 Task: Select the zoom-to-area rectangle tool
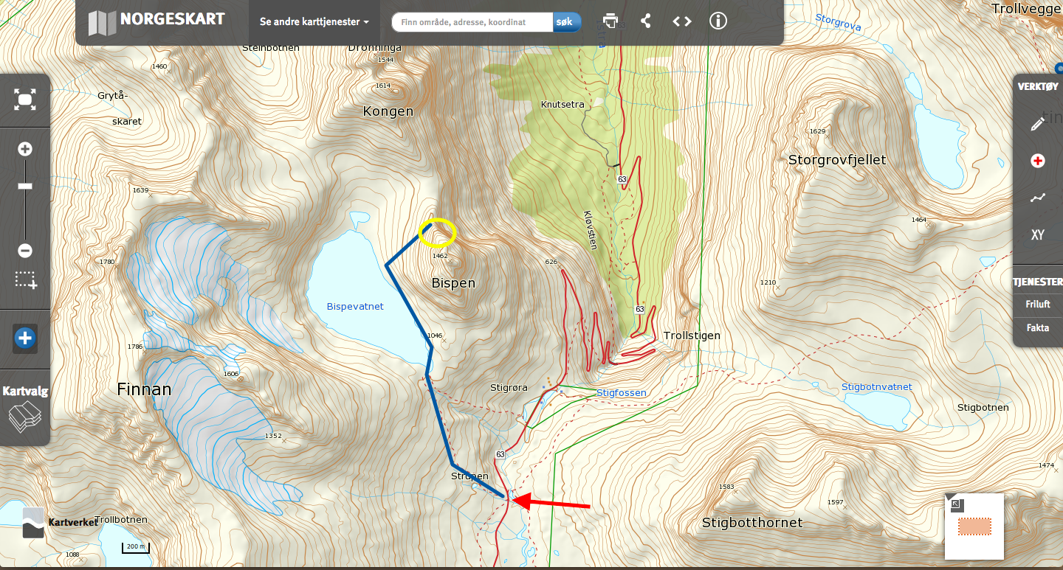(25, 280)
